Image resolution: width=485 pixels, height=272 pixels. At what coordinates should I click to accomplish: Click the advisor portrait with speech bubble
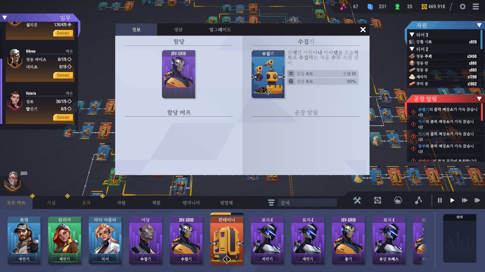[x=13, y=182]
